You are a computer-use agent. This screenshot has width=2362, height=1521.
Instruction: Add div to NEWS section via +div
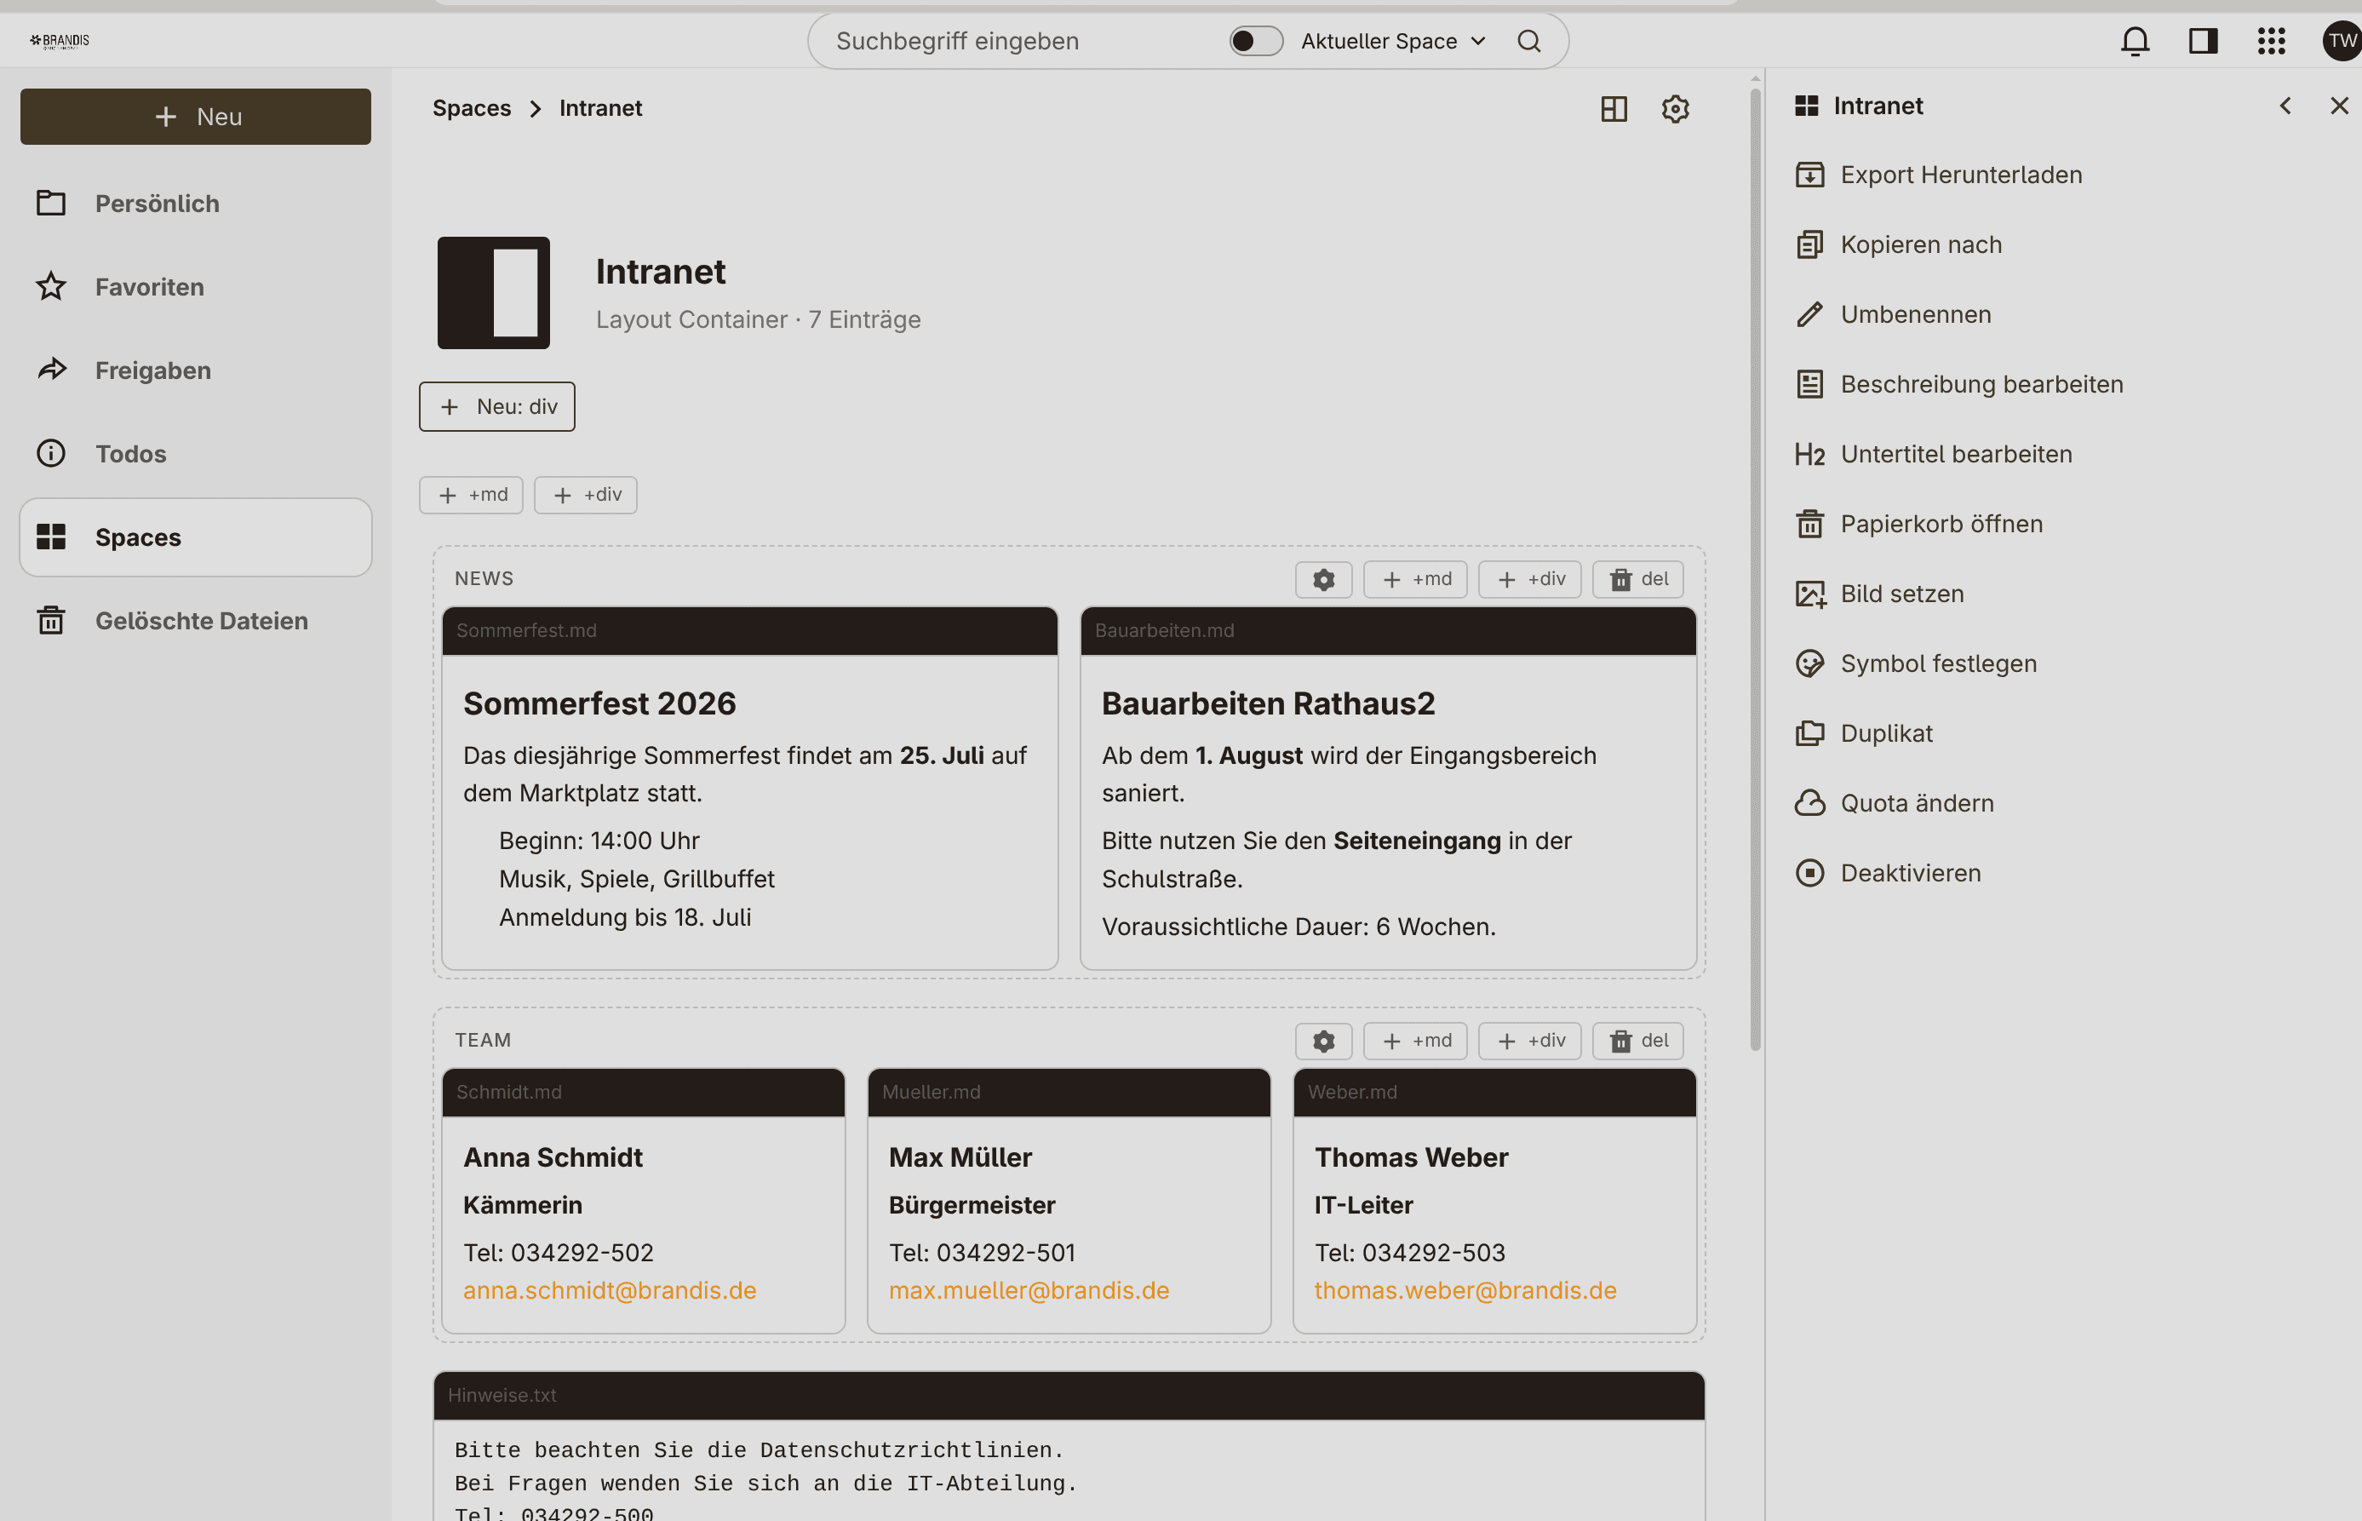tap(1529, 579)
